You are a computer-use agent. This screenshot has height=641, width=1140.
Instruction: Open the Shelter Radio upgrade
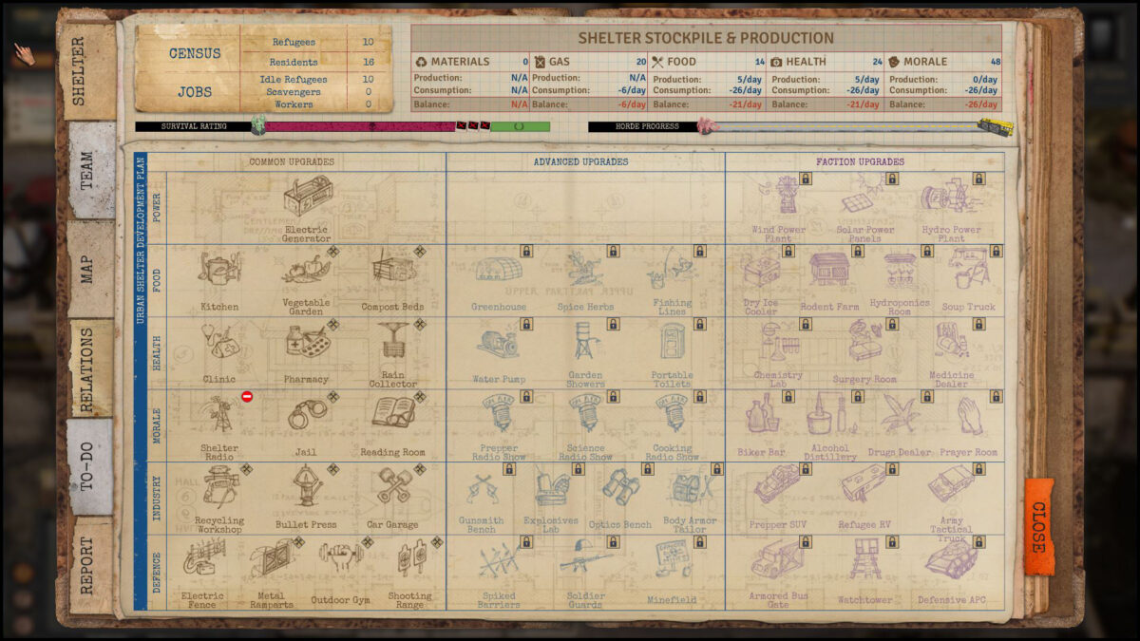tap(218, 414)
